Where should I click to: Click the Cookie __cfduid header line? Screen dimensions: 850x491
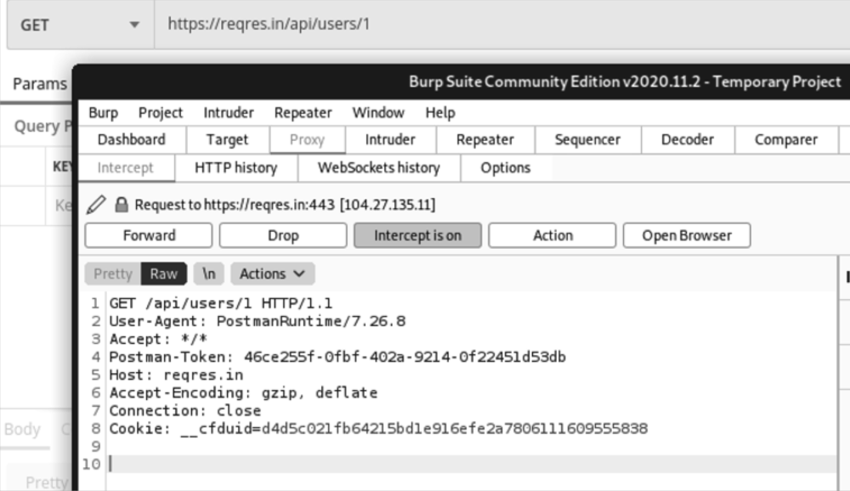(x=378, y=429)
